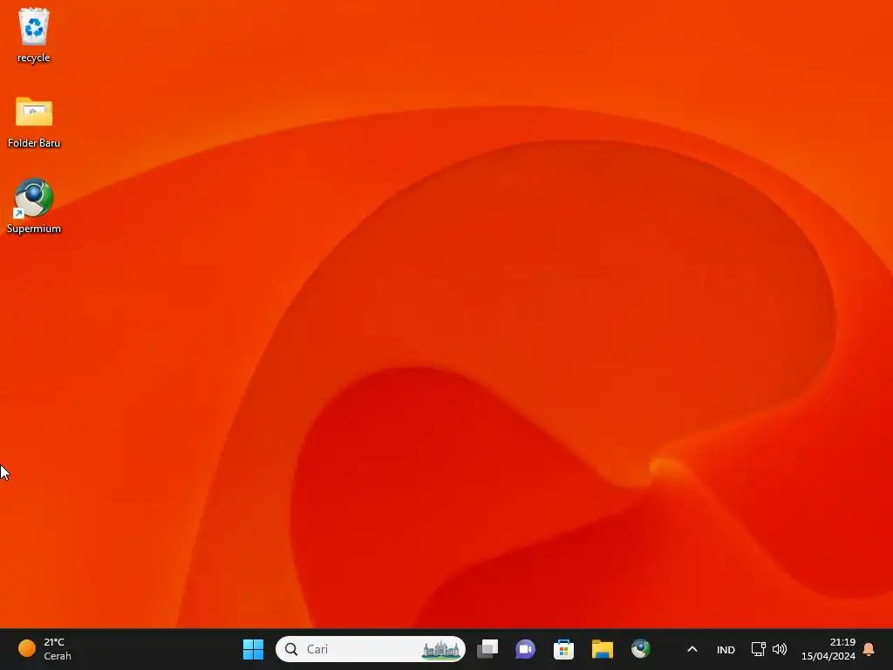Click the Cari search box
The width and height of the screenshot is (893, 670).
[x=370, y=649]
